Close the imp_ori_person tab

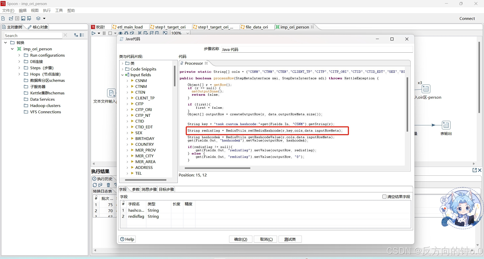pyautogui.click(x=312, y=27)
